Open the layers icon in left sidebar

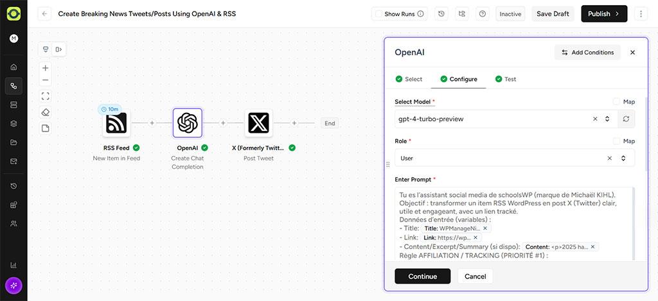click(13, 124)
